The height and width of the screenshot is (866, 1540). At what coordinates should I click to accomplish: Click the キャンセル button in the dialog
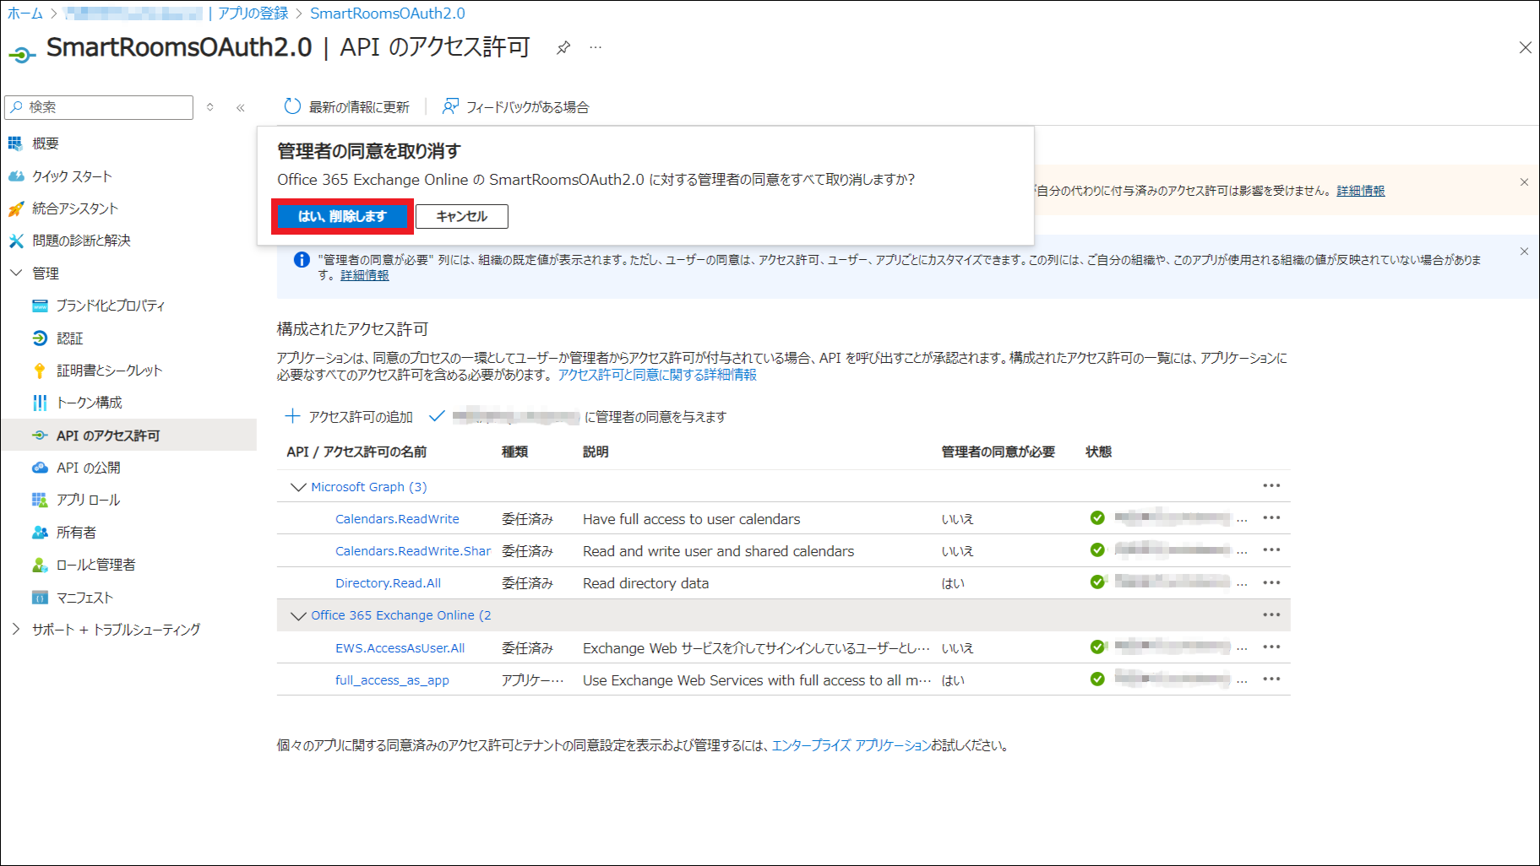(x=461, y=216)
